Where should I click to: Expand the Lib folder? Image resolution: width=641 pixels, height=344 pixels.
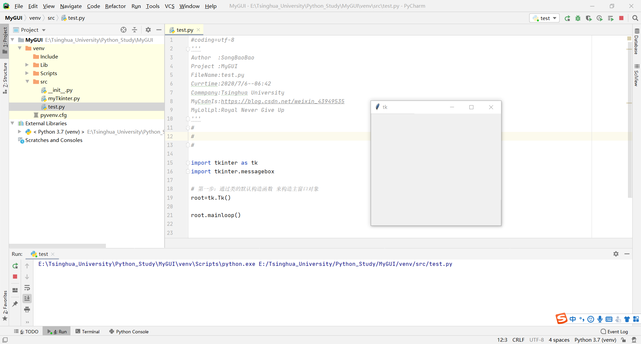tap(27, 65)
